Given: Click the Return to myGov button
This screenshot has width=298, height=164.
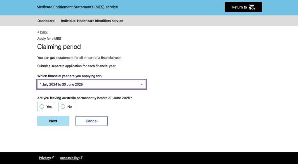Looking at the screenshot, I should pos(244,7).
